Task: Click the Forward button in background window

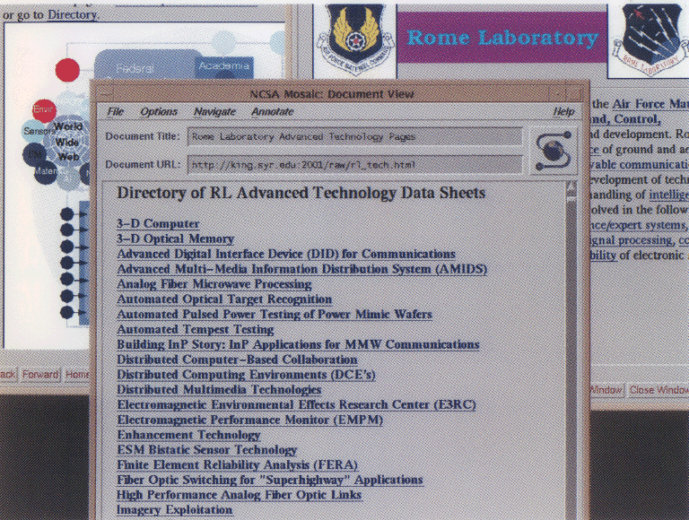Action: (40, 375)
